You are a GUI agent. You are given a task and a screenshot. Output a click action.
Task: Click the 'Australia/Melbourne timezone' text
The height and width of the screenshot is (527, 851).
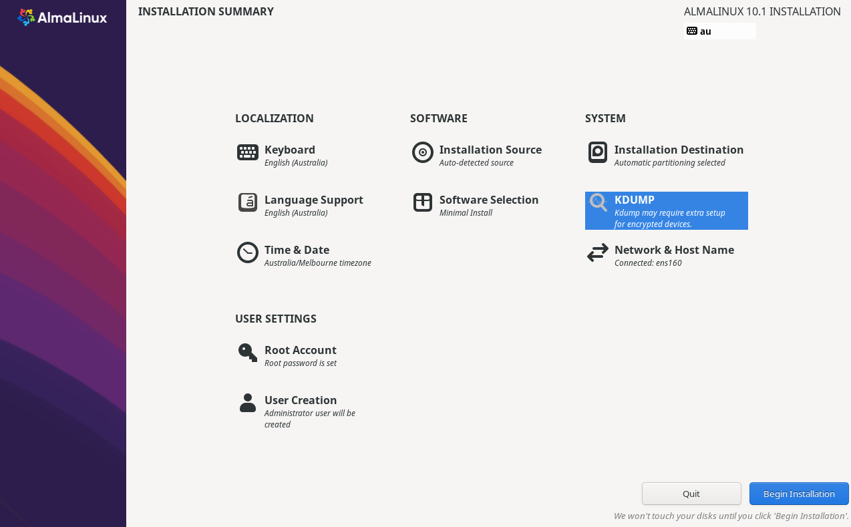point(317,263)
